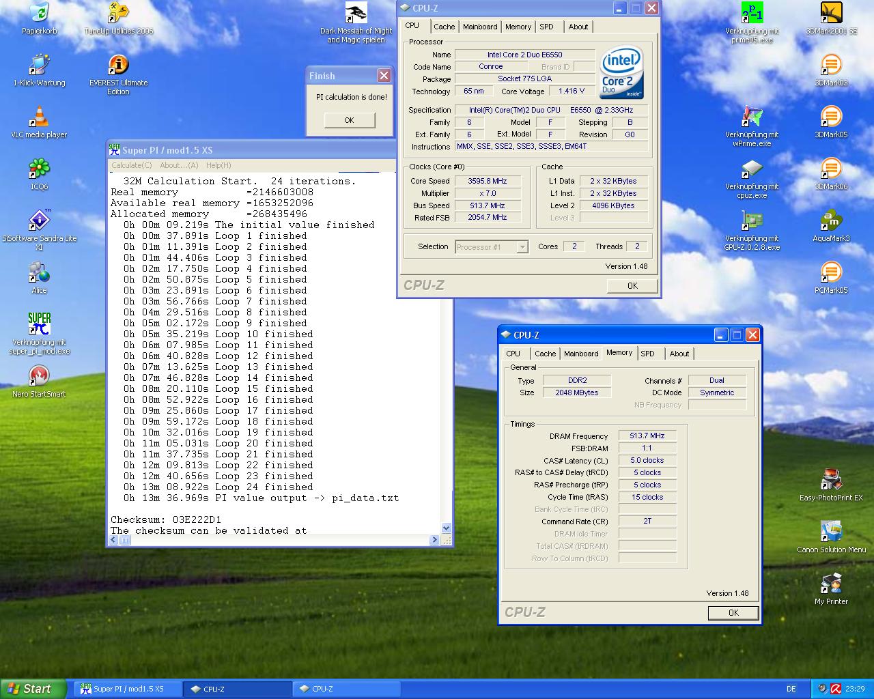Click the Windows Start button
Screen dimensions: 874x699
pyautogui.click(x=33, y=689)
